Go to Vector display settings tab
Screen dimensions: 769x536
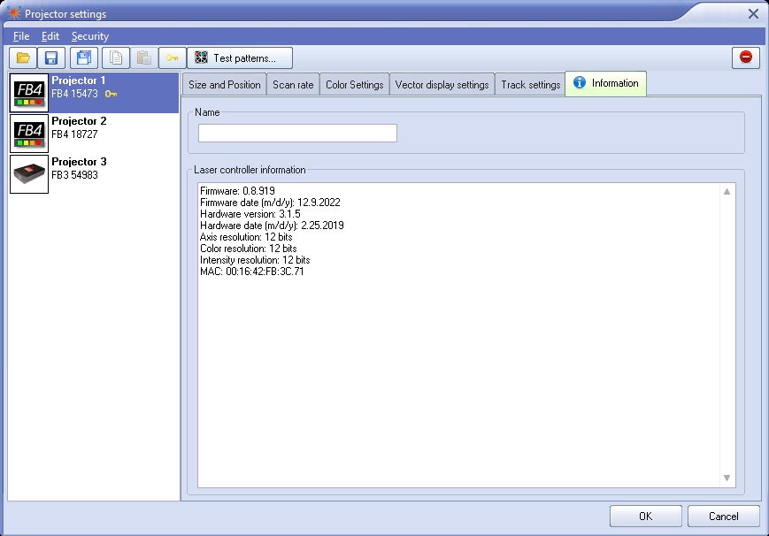tap(442, 85)
